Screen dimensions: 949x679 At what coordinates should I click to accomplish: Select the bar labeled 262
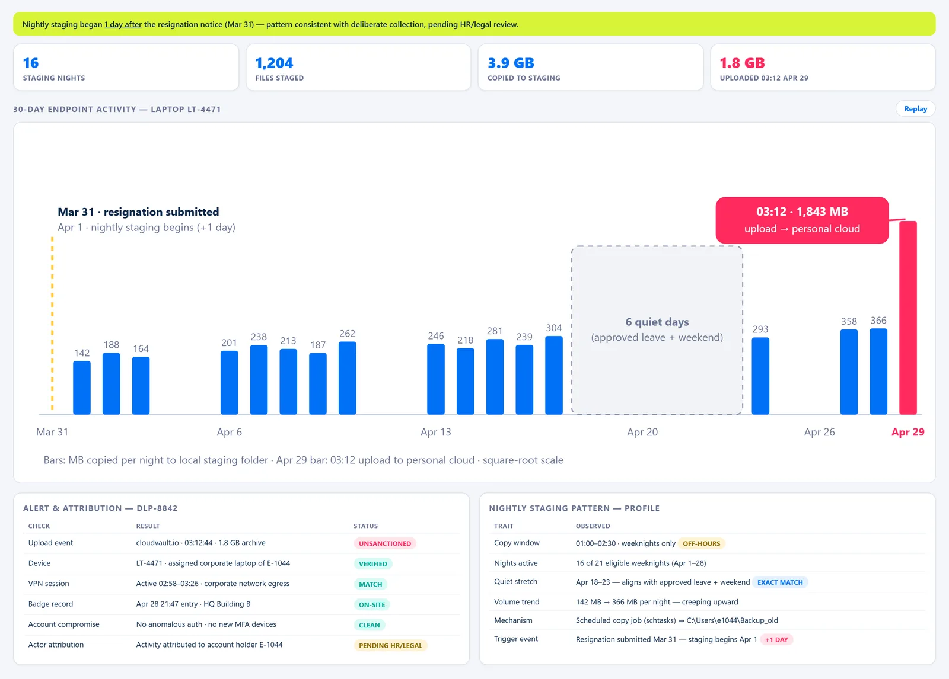click(x=348, y=378)
